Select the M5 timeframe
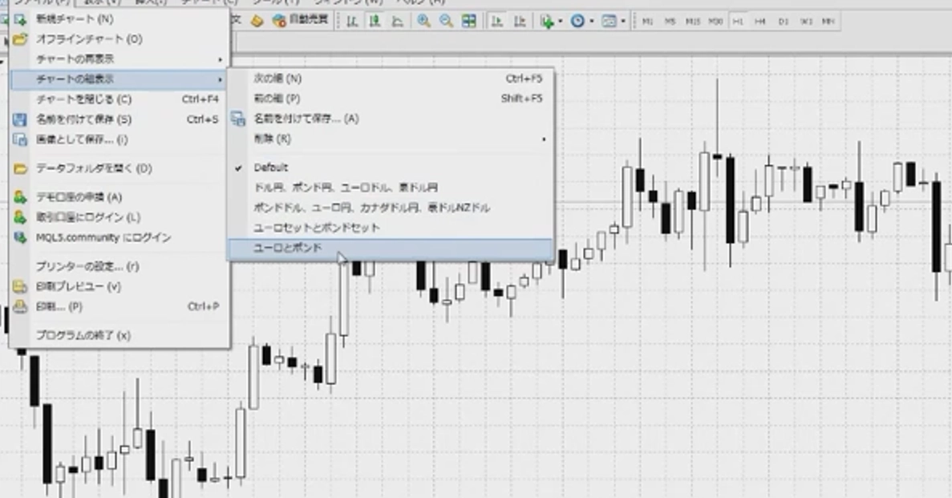Viewport: 952px width, 498px height. [x=670, y=22]
